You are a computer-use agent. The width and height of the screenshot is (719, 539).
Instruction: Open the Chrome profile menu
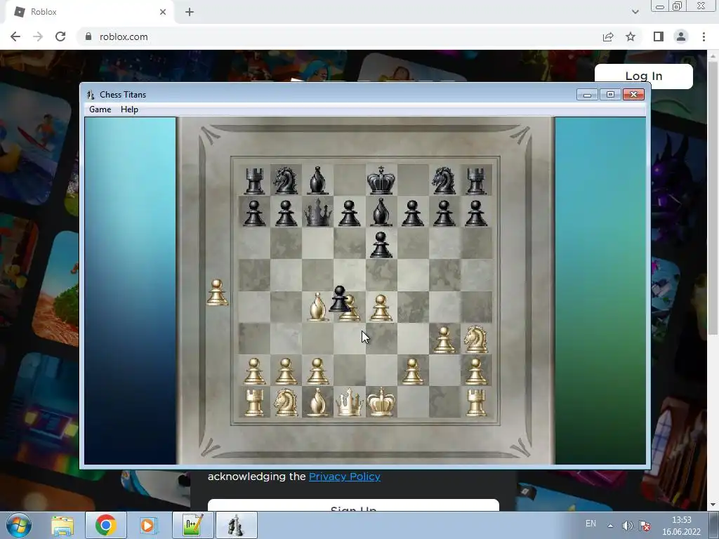[681, 36]
